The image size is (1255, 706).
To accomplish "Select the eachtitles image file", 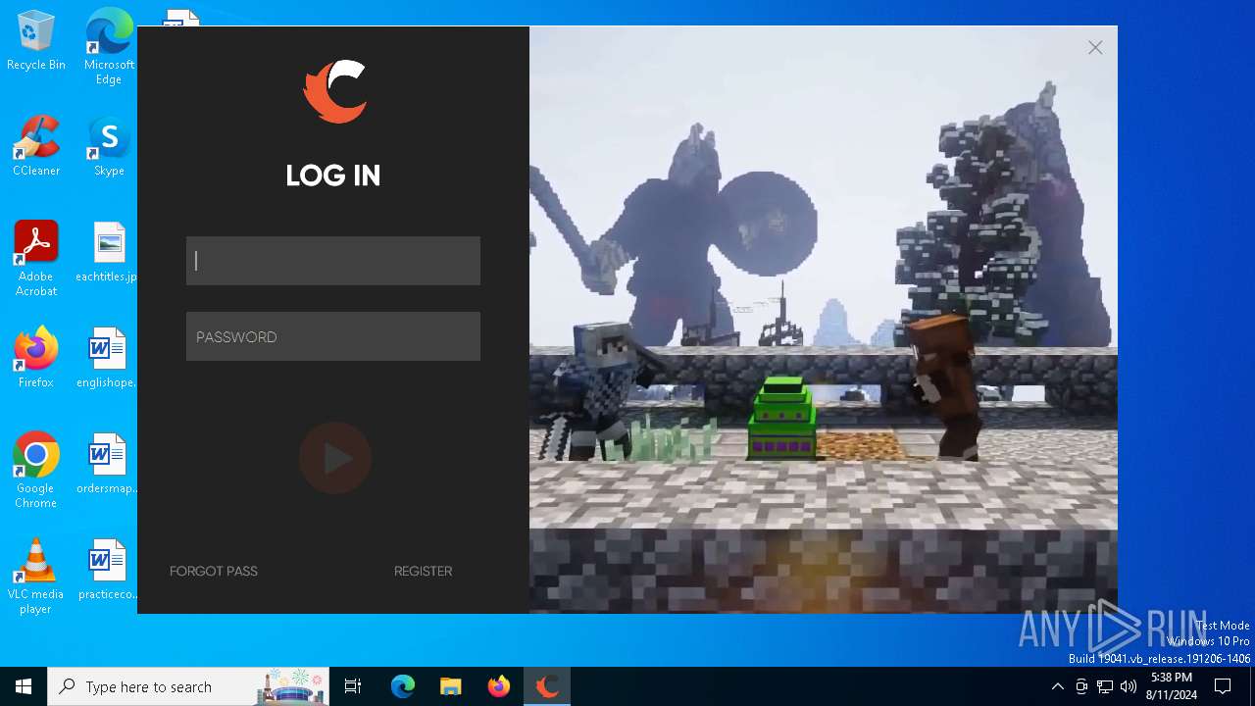I will point(109,252).
